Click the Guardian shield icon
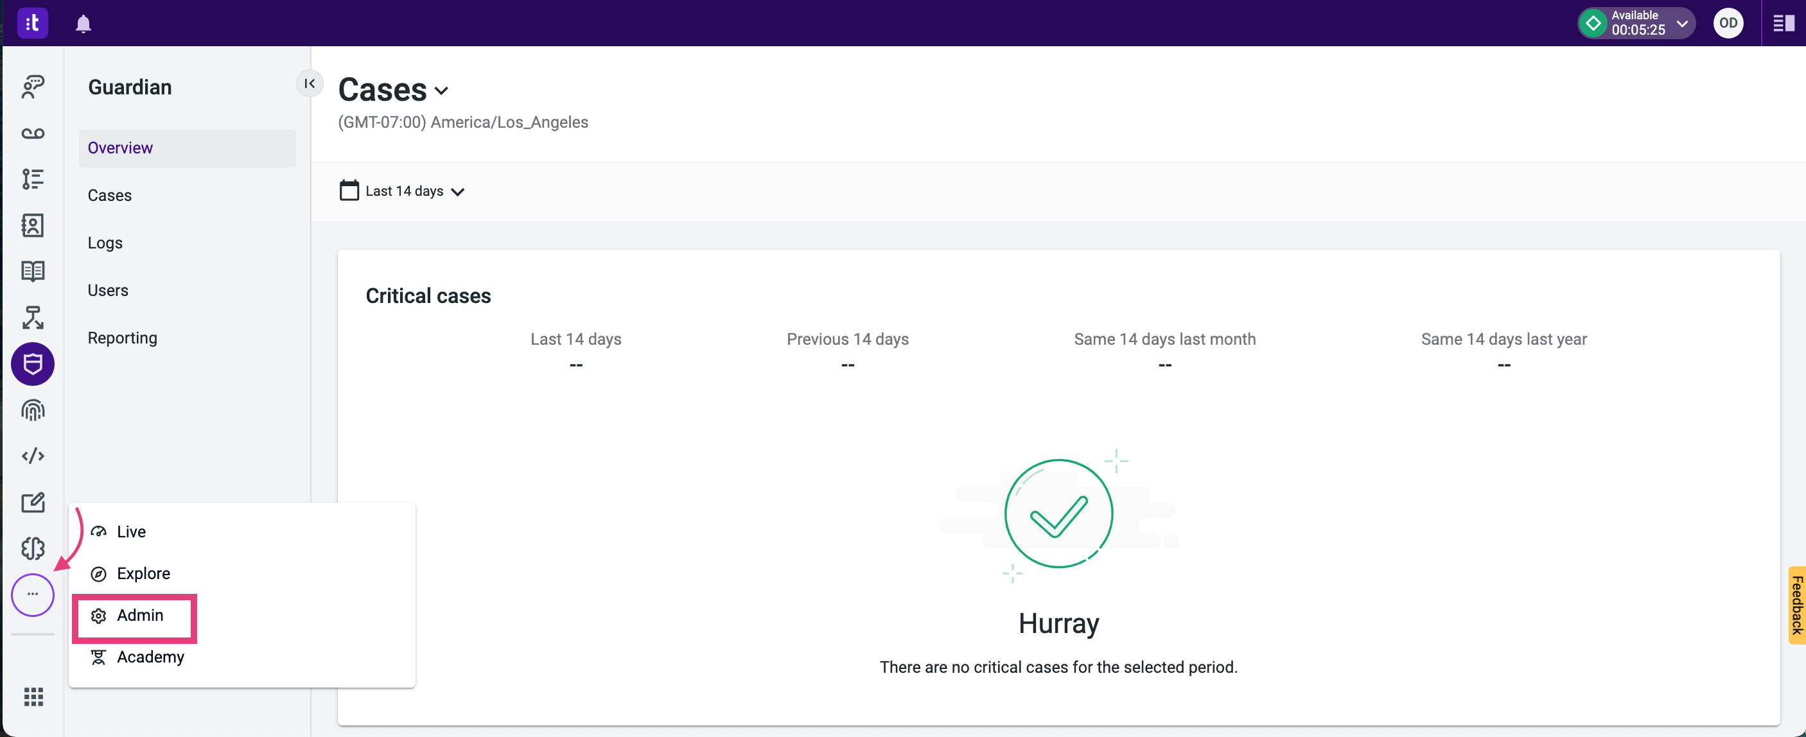Screen dimensions: 1806x737 (x=33, y=363)
